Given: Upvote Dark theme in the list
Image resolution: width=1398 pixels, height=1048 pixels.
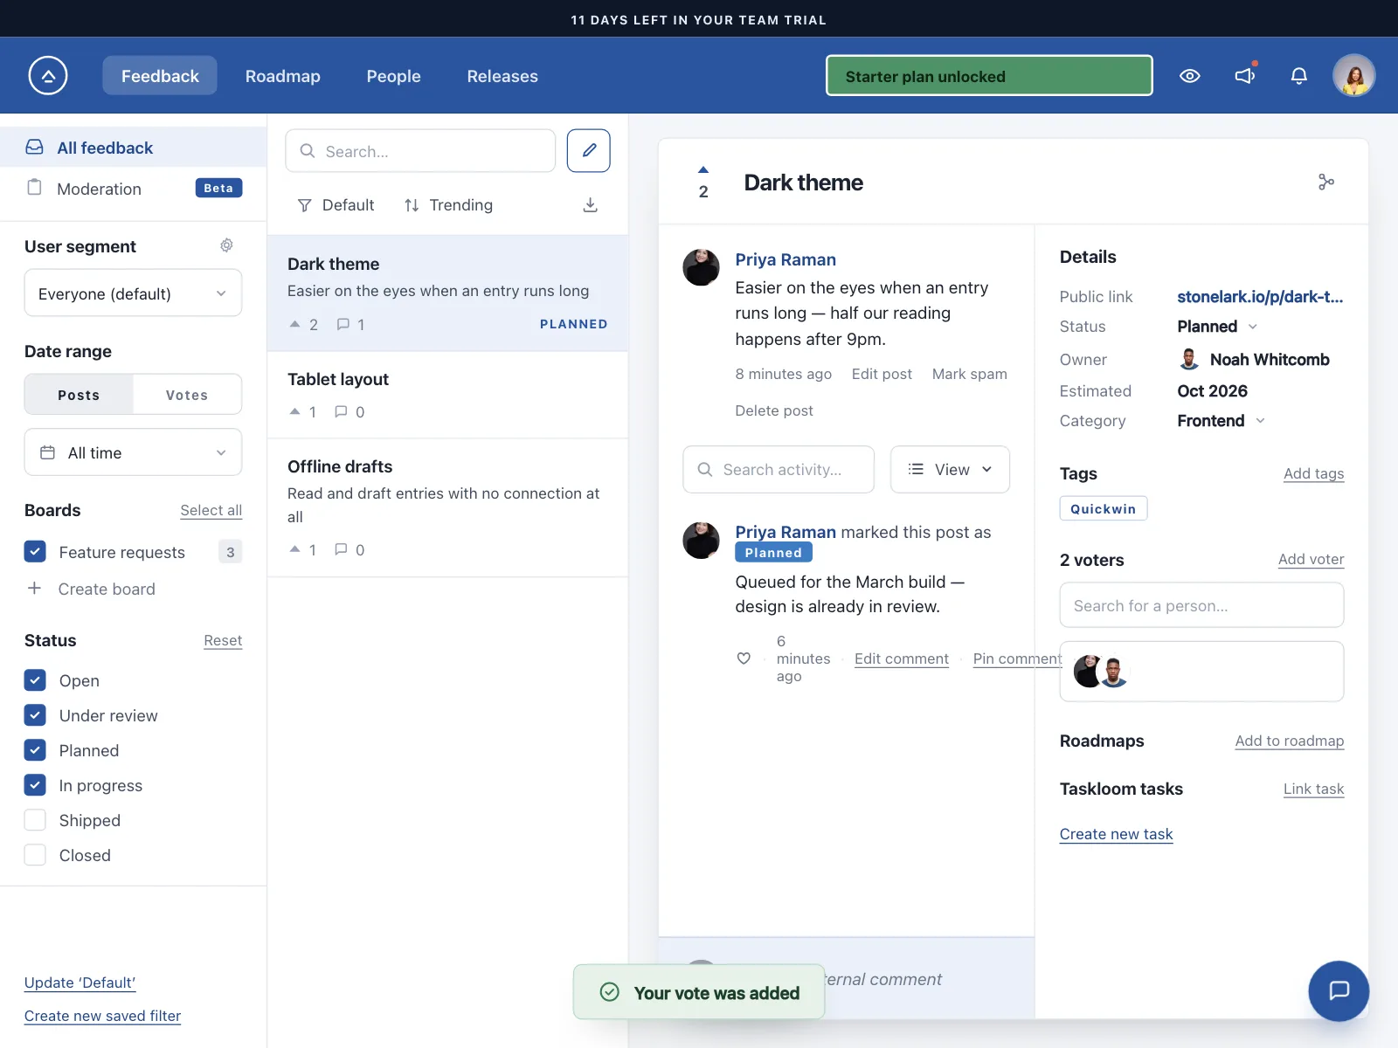Looking at the screenshot, I should click(x=295, y=324).
